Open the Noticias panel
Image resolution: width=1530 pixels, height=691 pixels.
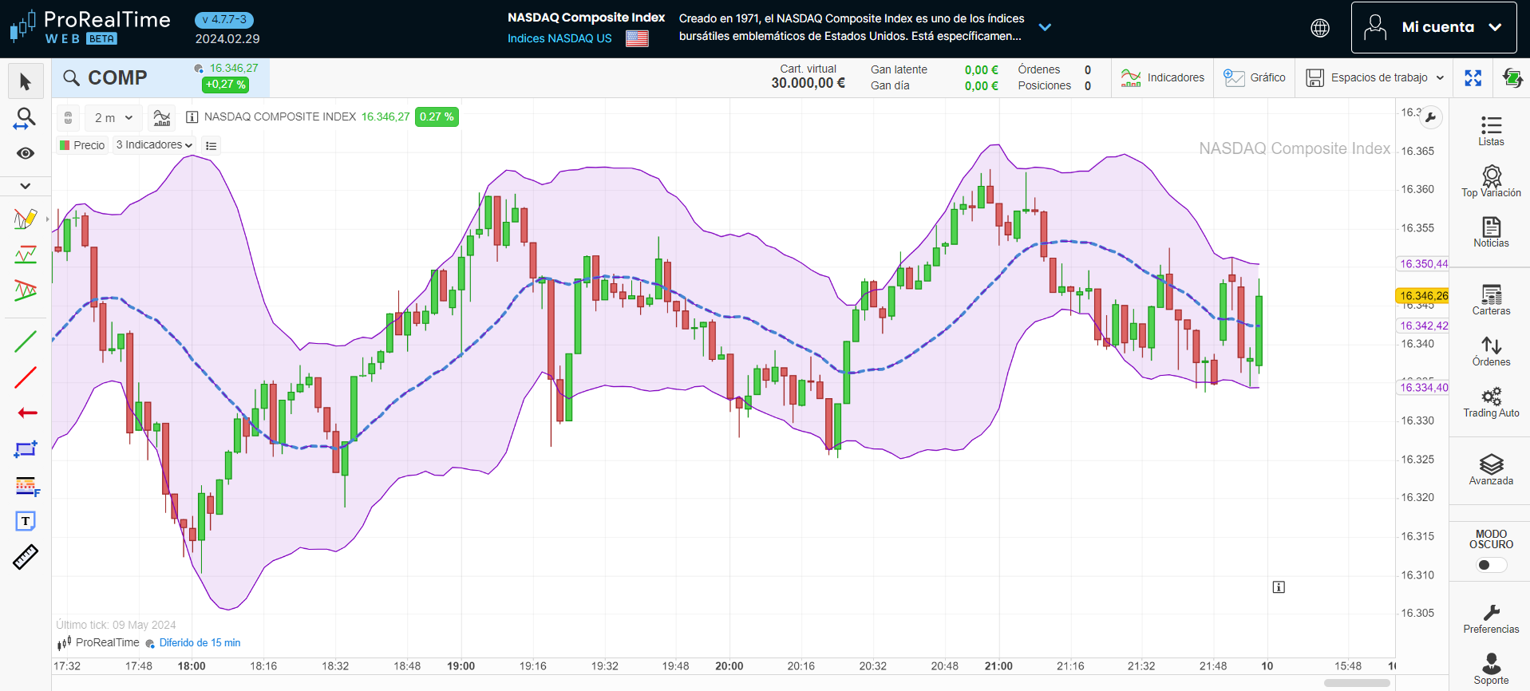point(1490,232)
